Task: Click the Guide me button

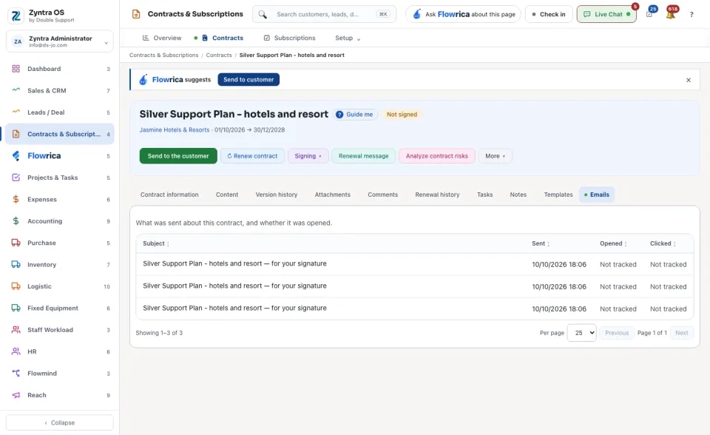Action: (356, 115)
